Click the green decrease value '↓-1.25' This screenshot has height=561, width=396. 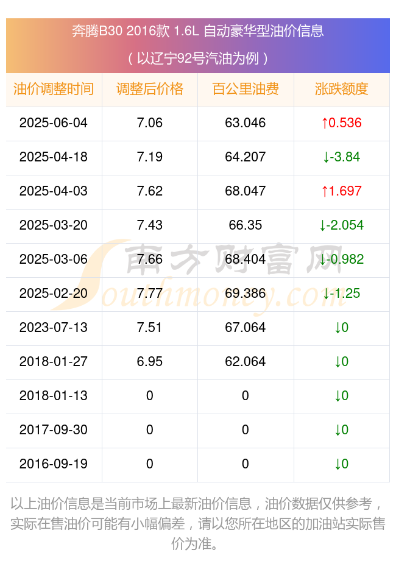point(342,294)
